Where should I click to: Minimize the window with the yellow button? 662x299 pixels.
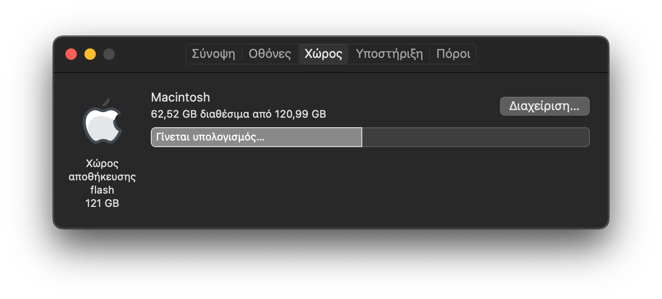pos(90,54)
